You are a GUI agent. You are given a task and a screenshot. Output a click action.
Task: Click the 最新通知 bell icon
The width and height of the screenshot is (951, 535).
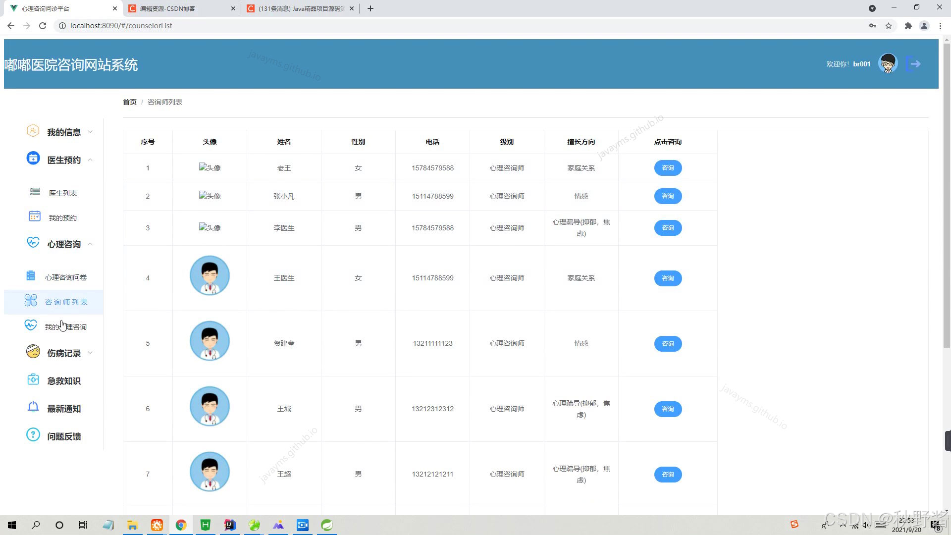pos(33,408)
